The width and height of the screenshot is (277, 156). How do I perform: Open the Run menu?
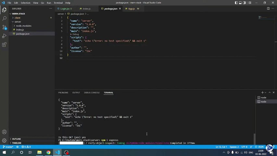click(49, 3)
